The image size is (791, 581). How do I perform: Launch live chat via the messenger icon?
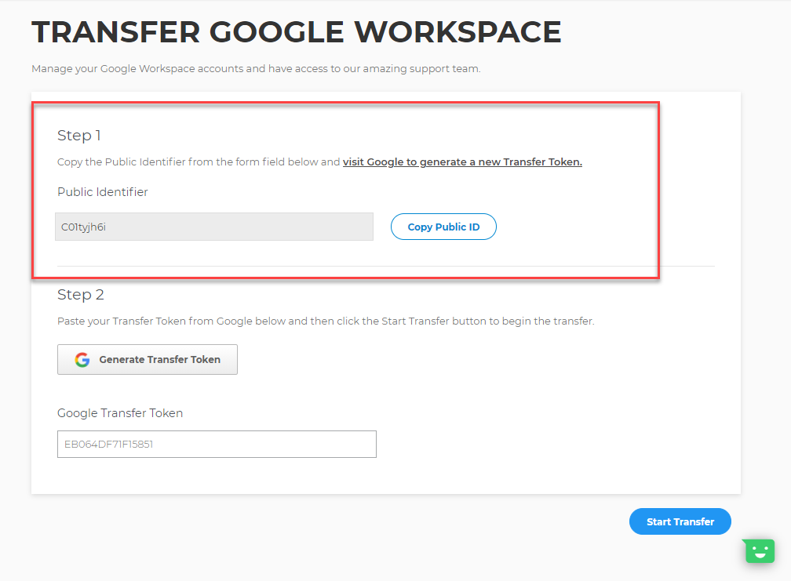758,550
